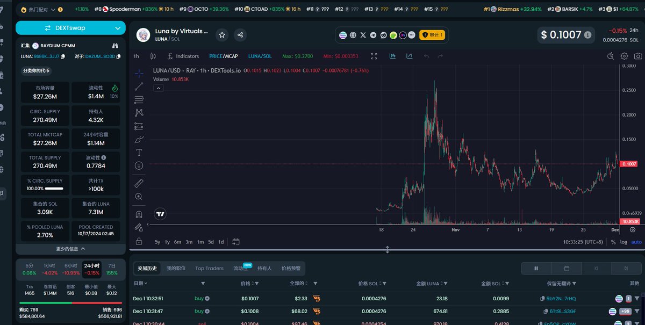Take a chart snapshot with the camera icon

[638, 56]
